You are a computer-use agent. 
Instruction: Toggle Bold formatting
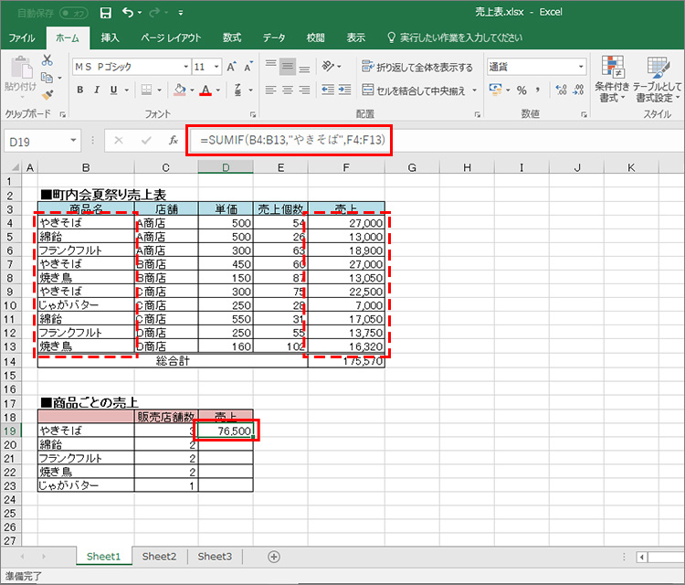[x=80, y=90]
